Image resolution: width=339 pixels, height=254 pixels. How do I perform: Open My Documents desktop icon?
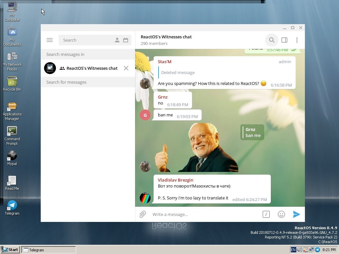12,36
